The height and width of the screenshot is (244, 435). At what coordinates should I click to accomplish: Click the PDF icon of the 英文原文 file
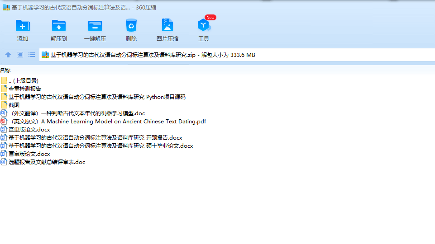point(4,121)
